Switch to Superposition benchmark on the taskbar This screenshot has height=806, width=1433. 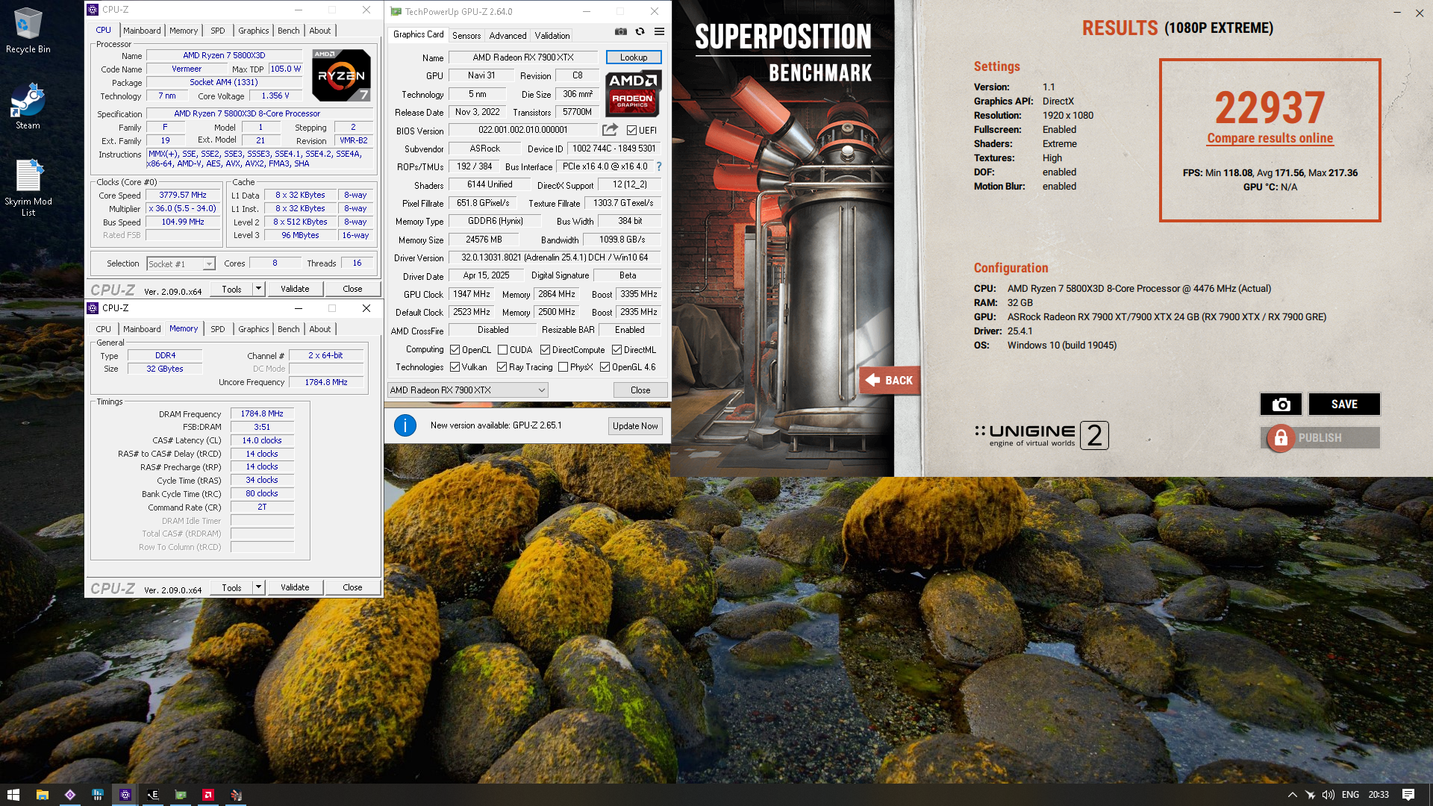(x=236, y=795)
